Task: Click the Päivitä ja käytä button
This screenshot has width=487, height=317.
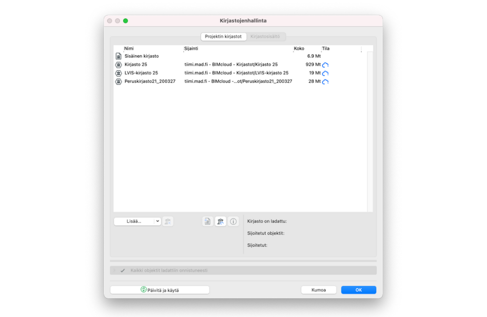Action: tap(160, 290)
